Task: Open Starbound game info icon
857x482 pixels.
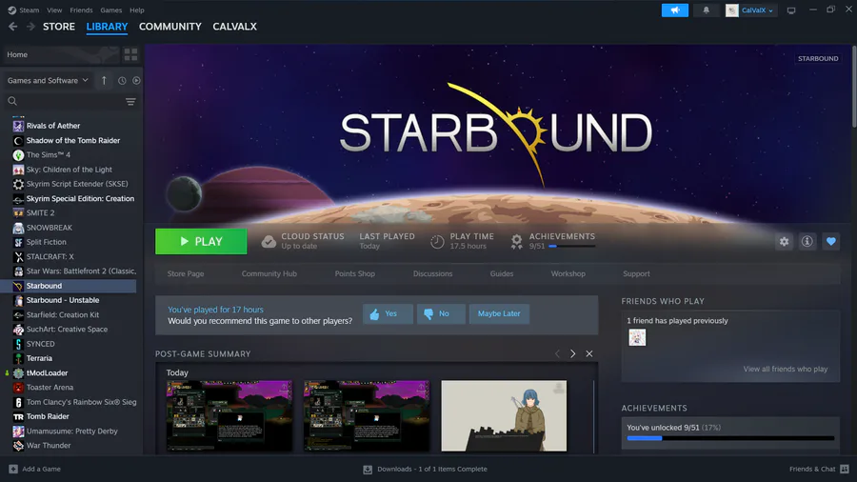Action: tap(807, 242)
